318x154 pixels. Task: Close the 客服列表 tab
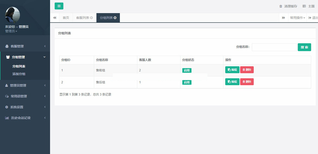[92, 18]
